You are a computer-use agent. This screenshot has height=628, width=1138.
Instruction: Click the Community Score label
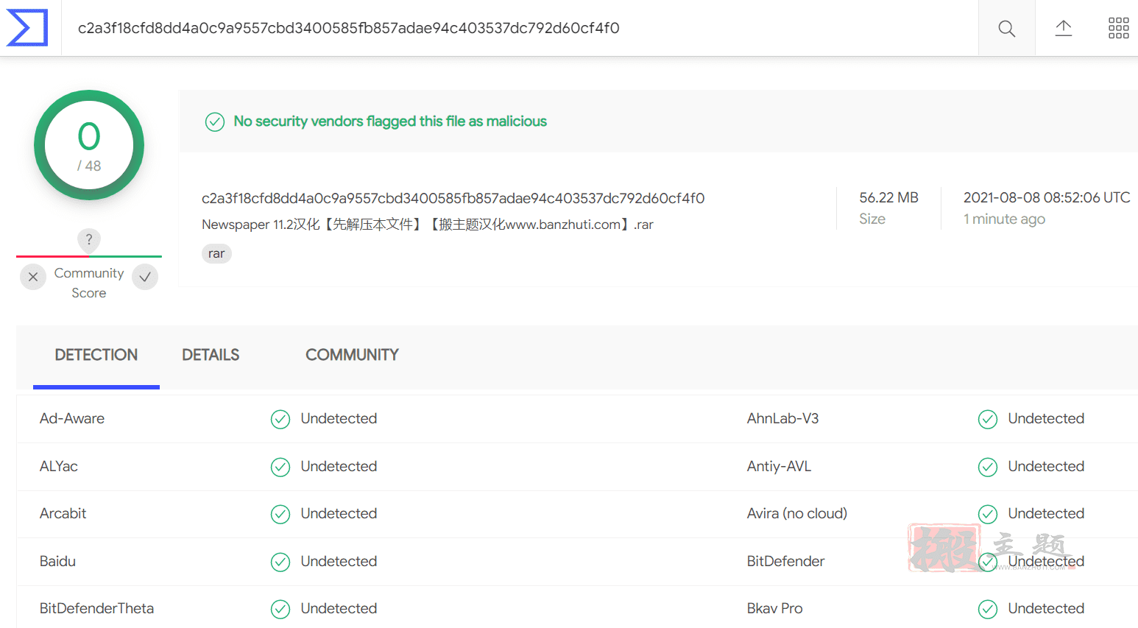[x=89, y=283]
